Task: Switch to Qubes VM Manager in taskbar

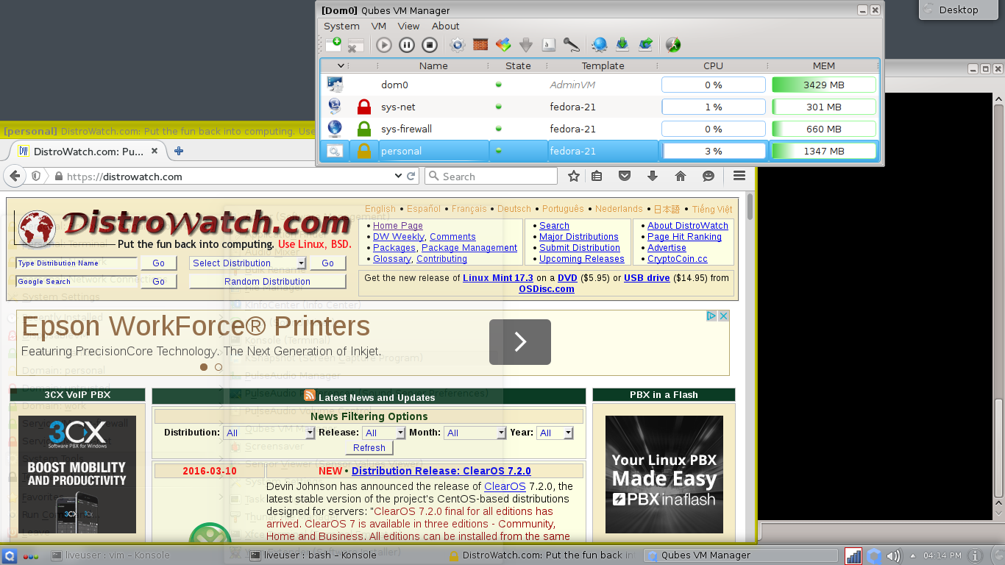Action: (739, 555)
